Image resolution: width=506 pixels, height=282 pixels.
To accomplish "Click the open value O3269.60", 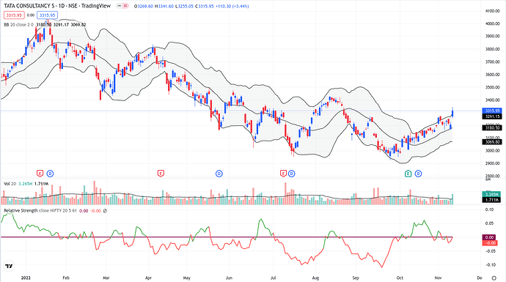I will [x=144, y=6].
